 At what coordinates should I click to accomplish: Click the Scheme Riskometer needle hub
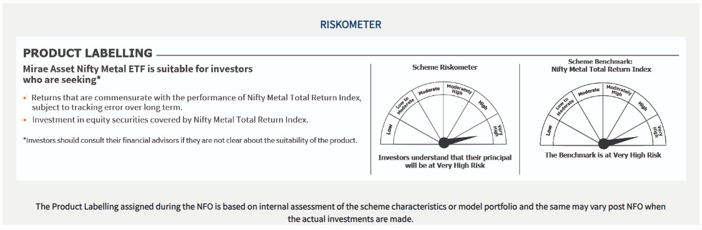pos(443,143)
